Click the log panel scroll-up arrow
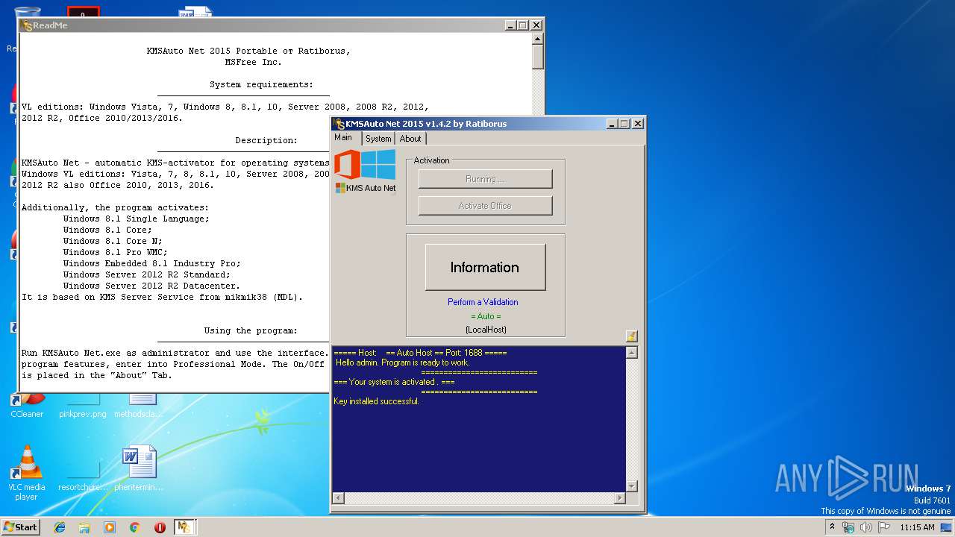Screen dimensions: 955x537 632,353
